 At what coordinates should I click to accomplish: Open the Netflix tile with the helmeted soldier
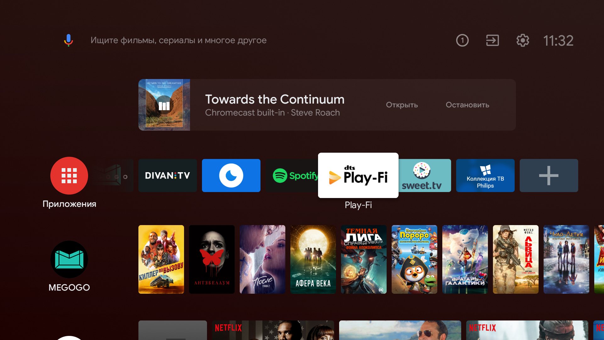pos(527,330)
